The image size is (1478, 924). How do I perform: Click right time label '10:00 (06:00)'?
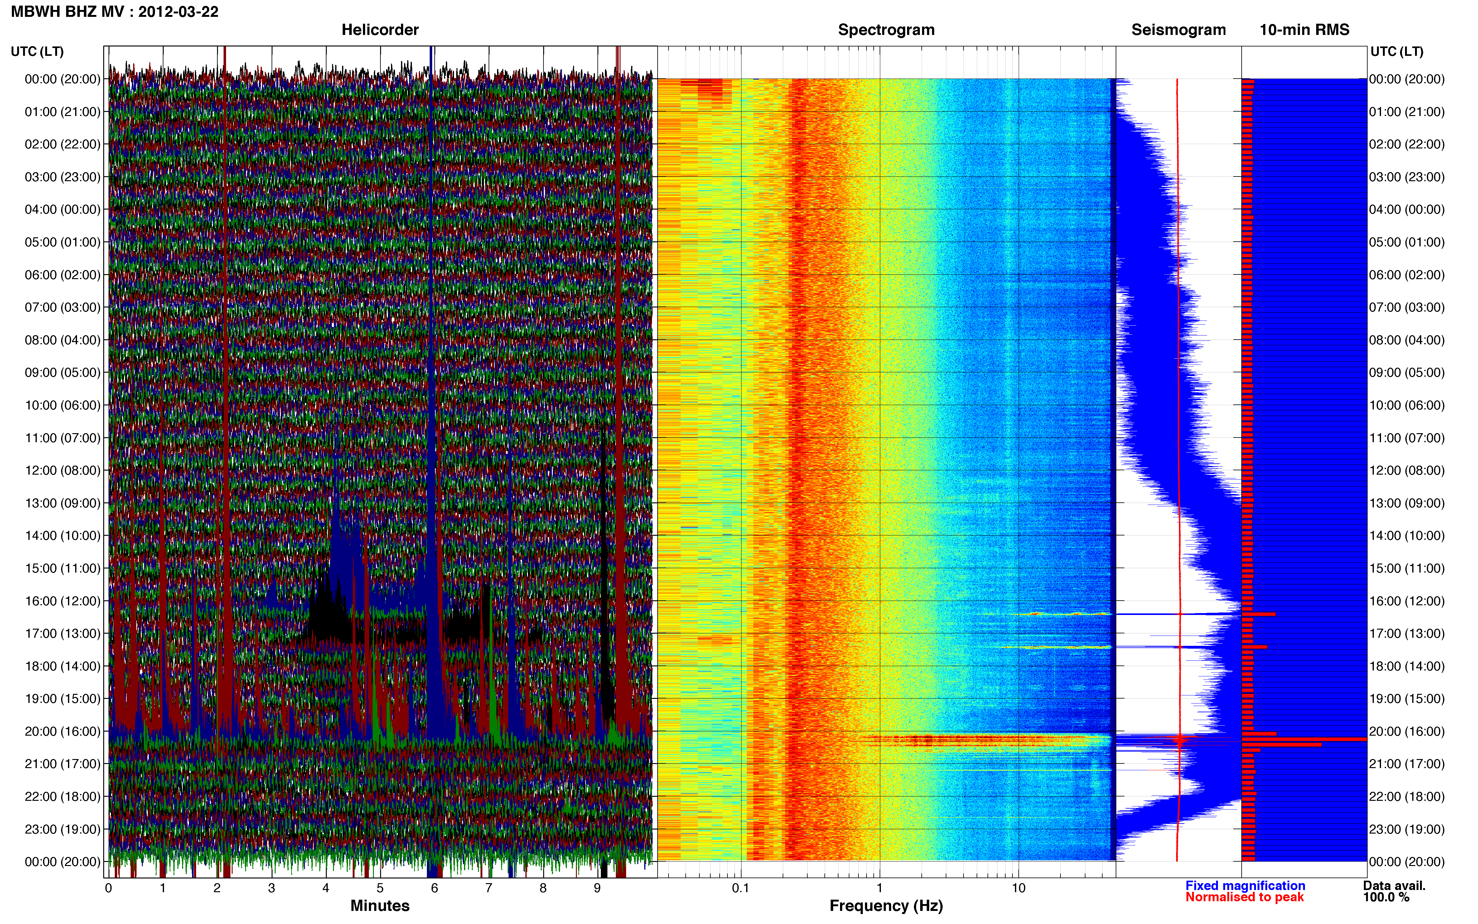click(x=1407, y=405)
